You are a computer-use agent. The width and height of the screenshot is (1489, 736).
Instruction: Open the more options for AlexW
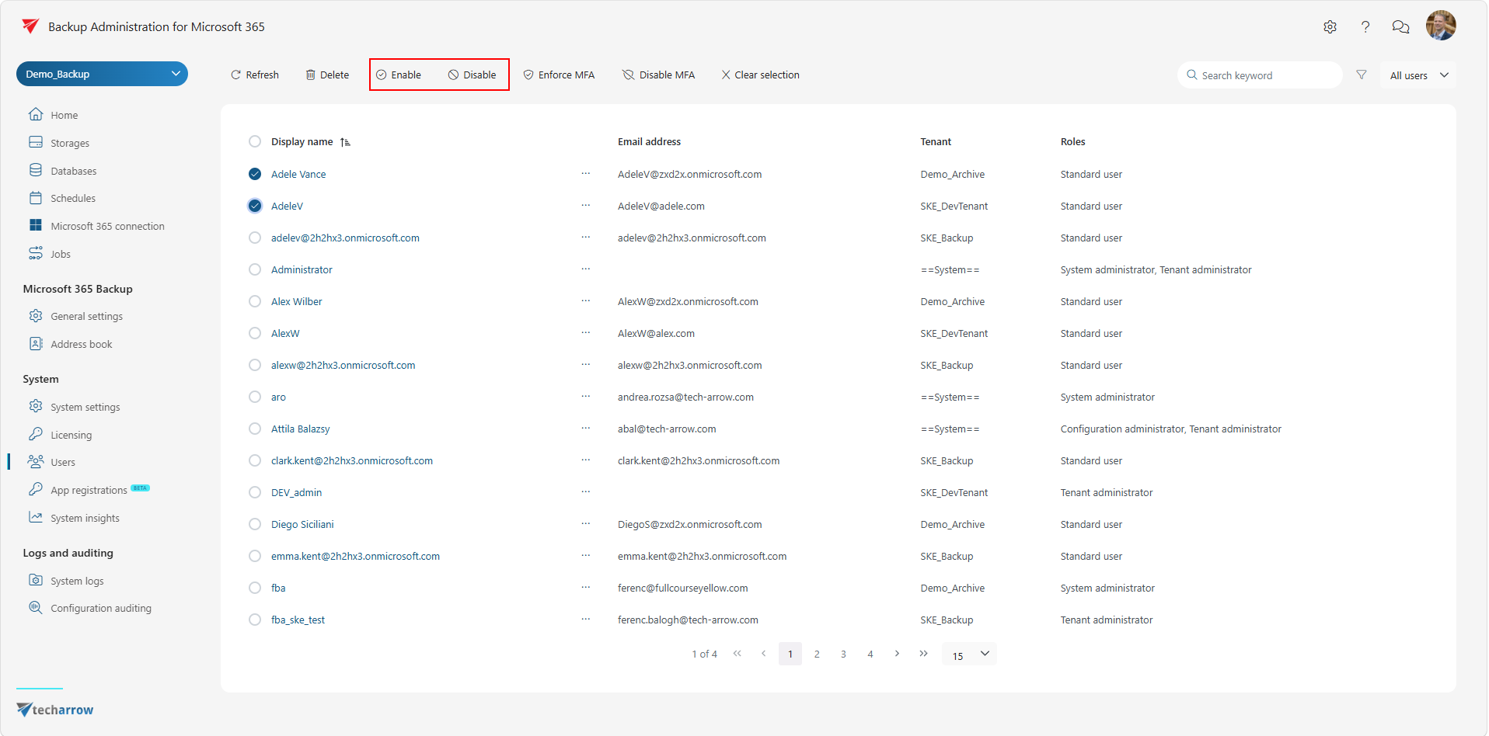click(x=586, y=332)
